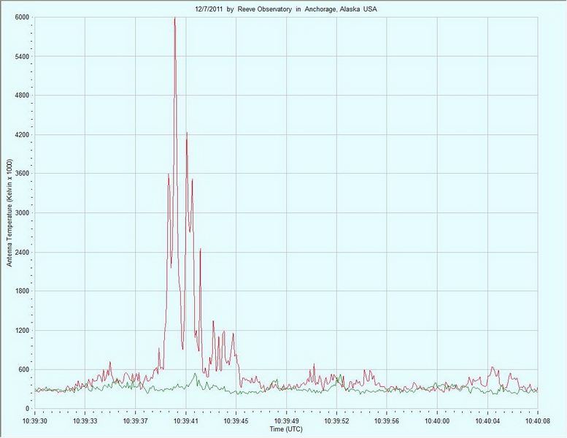Click the 10:39:37 time label
The width and height of the screenshot is (567, 438).
click(135, 421)
